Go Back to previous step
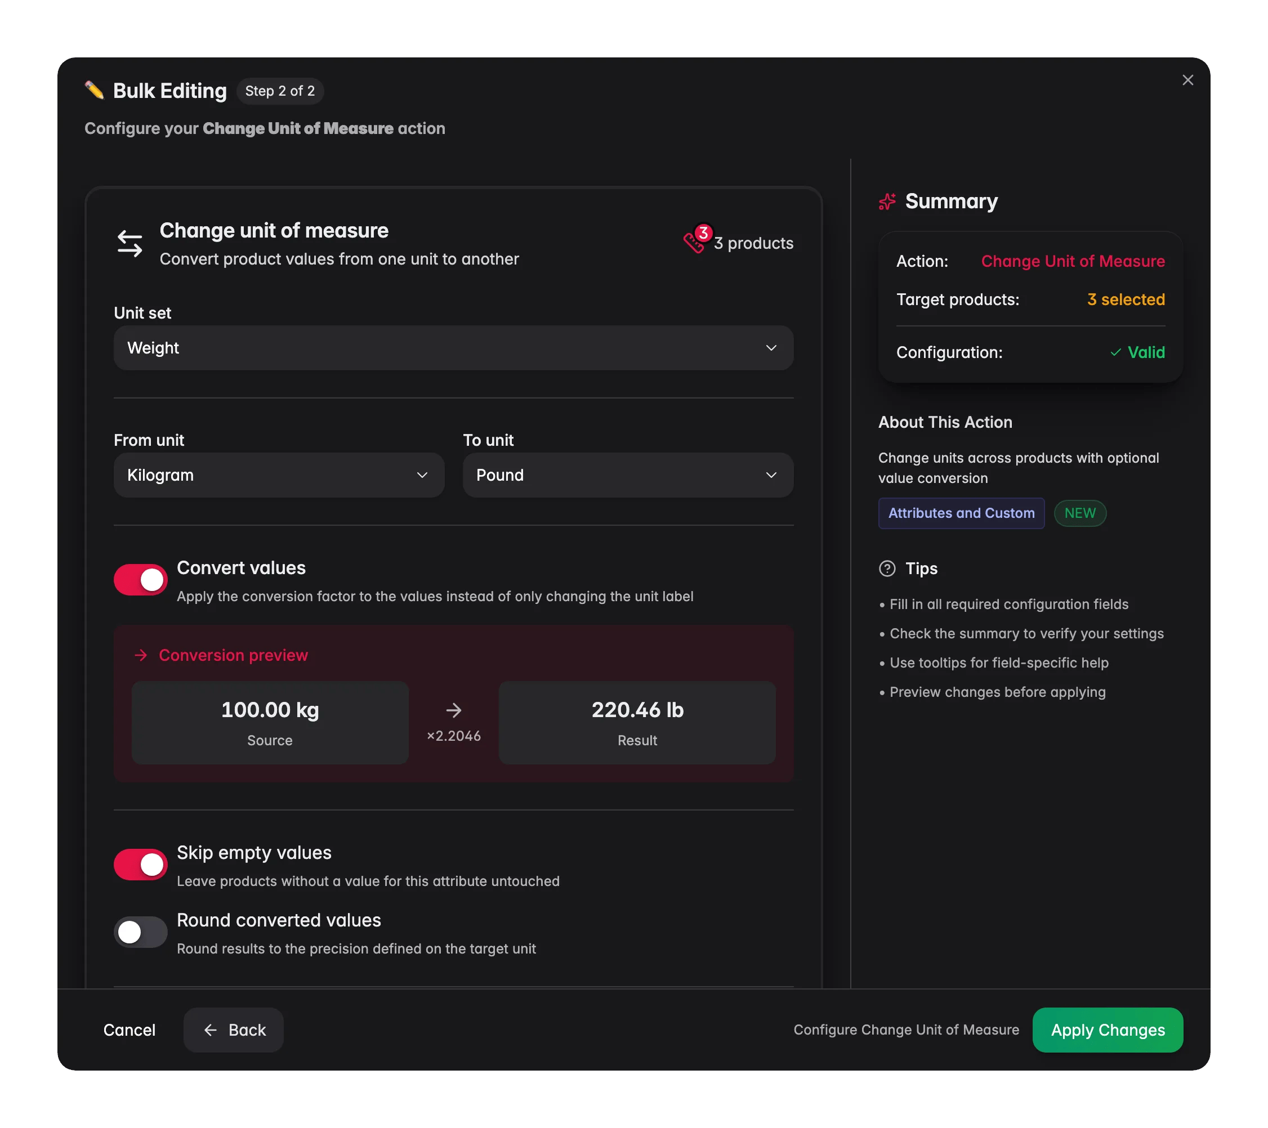This screenshot has width=1268, height=1128. click(x=234, y=1030)
